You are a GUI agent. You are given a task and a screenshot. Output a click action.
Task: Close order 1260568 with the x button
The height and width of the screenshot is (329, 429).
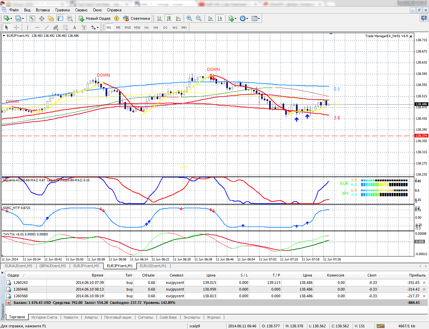point(424,296)
